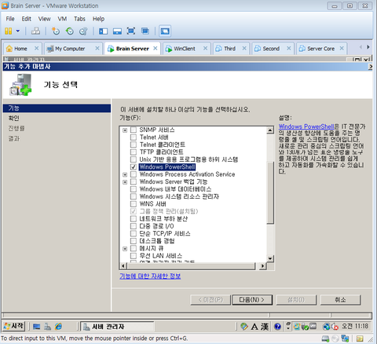Check the 네트워크 부하 분산 checkbox
The image size is (377, 344).
point(134,218)
